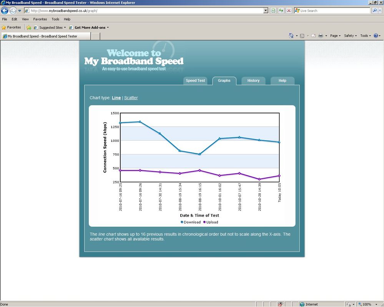
Task: Click the Favorites star button
Action: [x=11, y=27]
